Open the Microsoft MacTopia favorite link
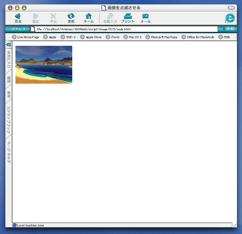The image size is (242, 234). (x=161, y=37)
